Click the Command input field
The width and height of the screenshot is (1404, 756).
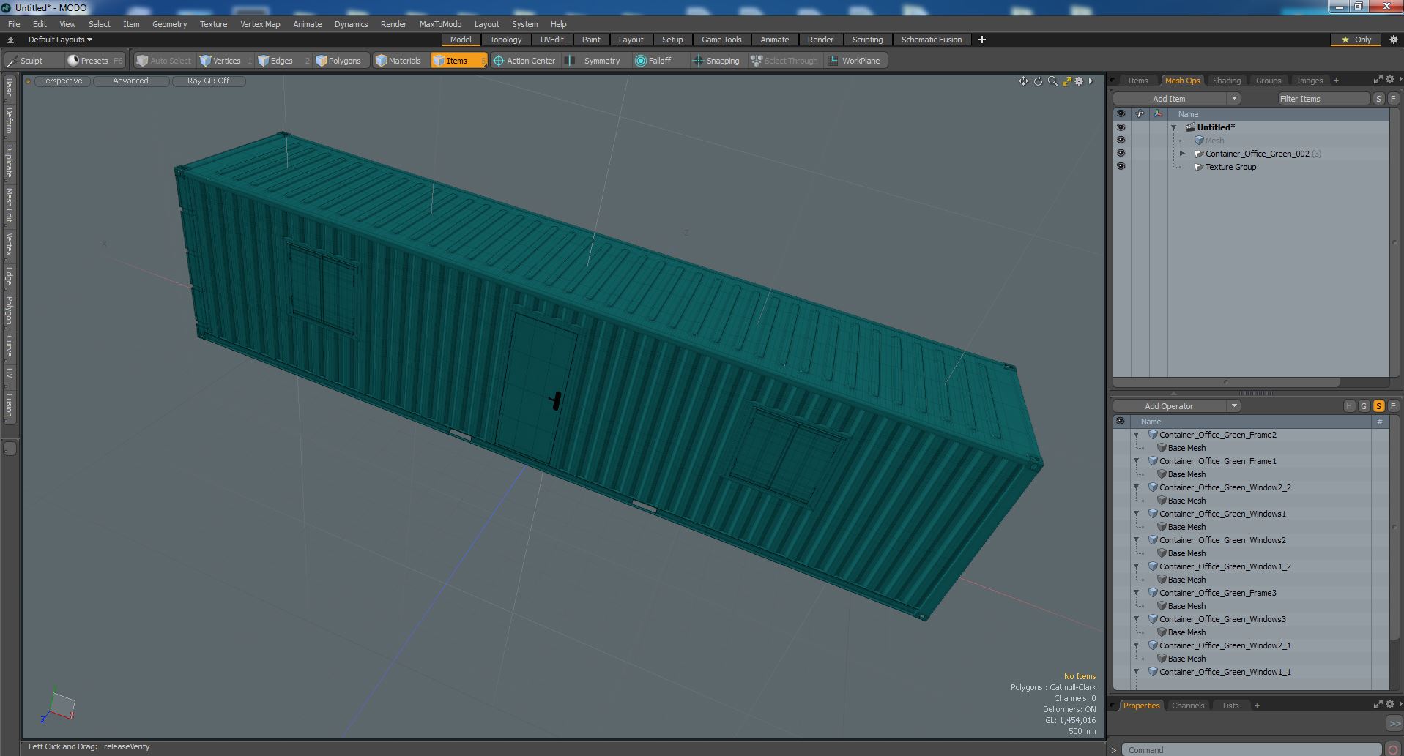[x=1250, y=750]
